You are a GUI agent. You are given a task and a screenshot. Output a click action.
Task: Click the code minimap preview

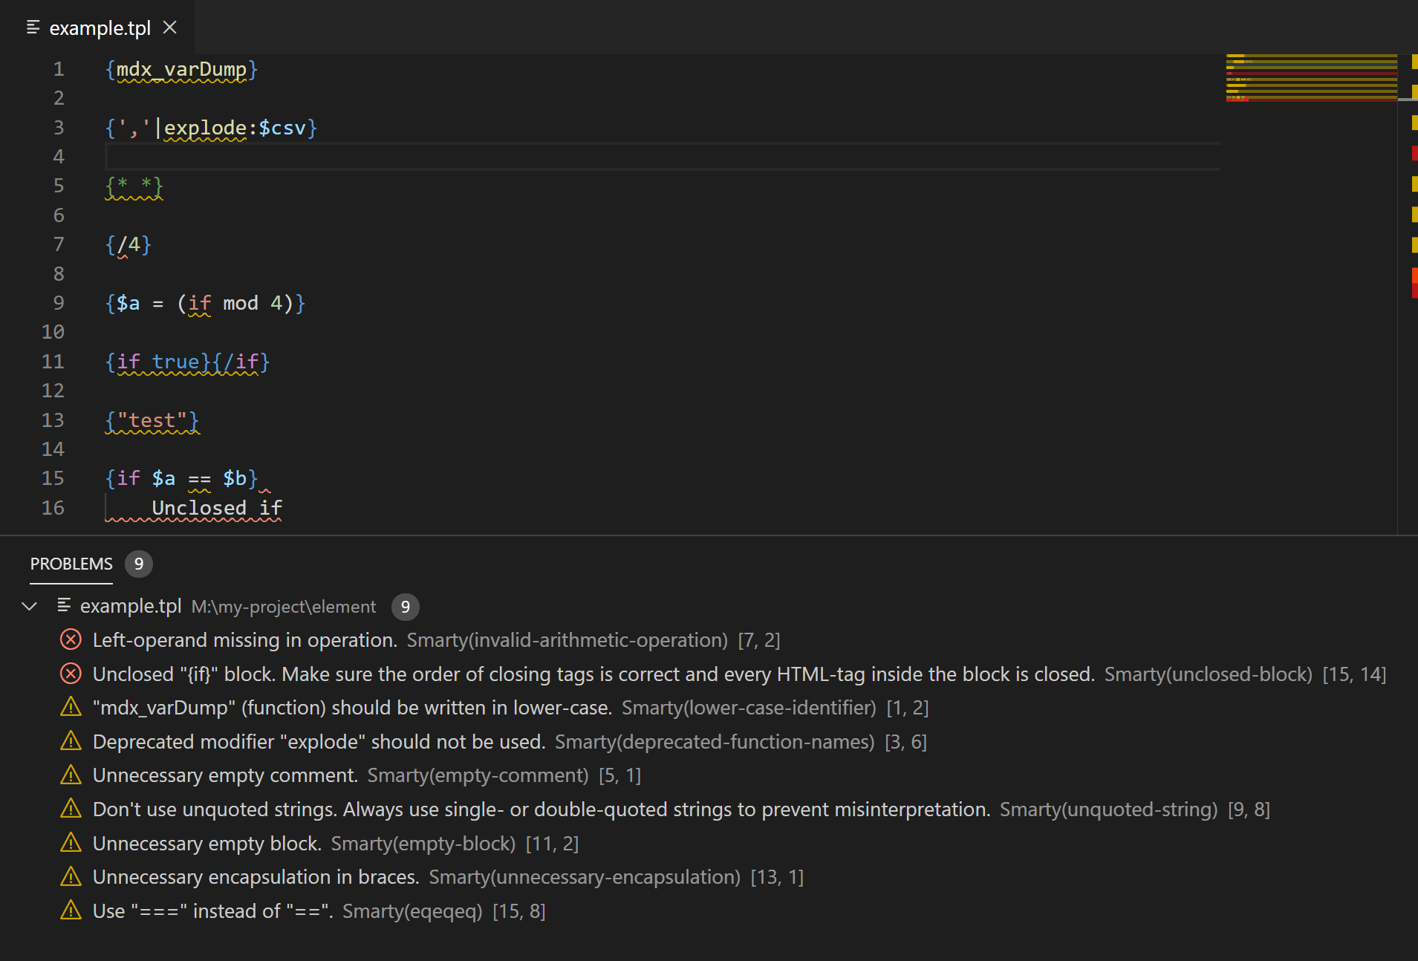click(x=1311, y=77)
